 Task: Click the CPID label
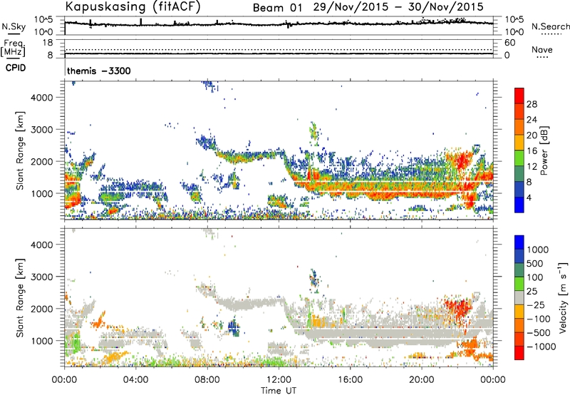pyautogui.click(x=16, y=68)
